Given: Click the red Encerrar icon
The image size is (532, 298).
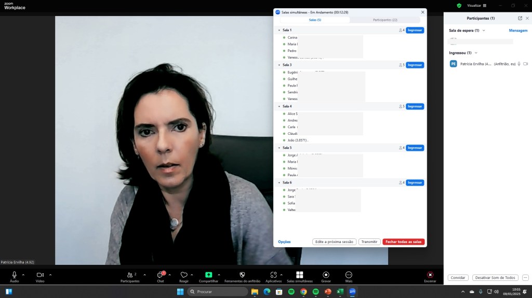Looking at the screenshot, I should [x=430, y=275].
